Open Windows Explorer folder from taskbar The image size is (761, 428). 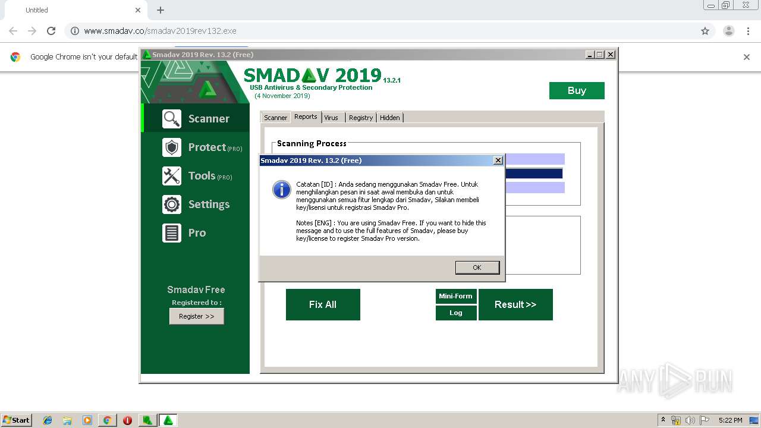coord(67,420)
